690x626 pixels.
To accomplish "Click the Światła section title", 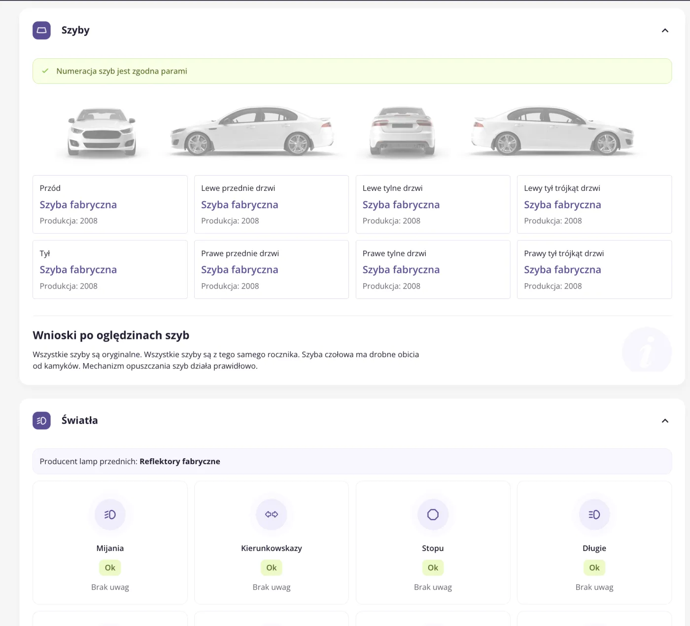I will pos(79,420).
